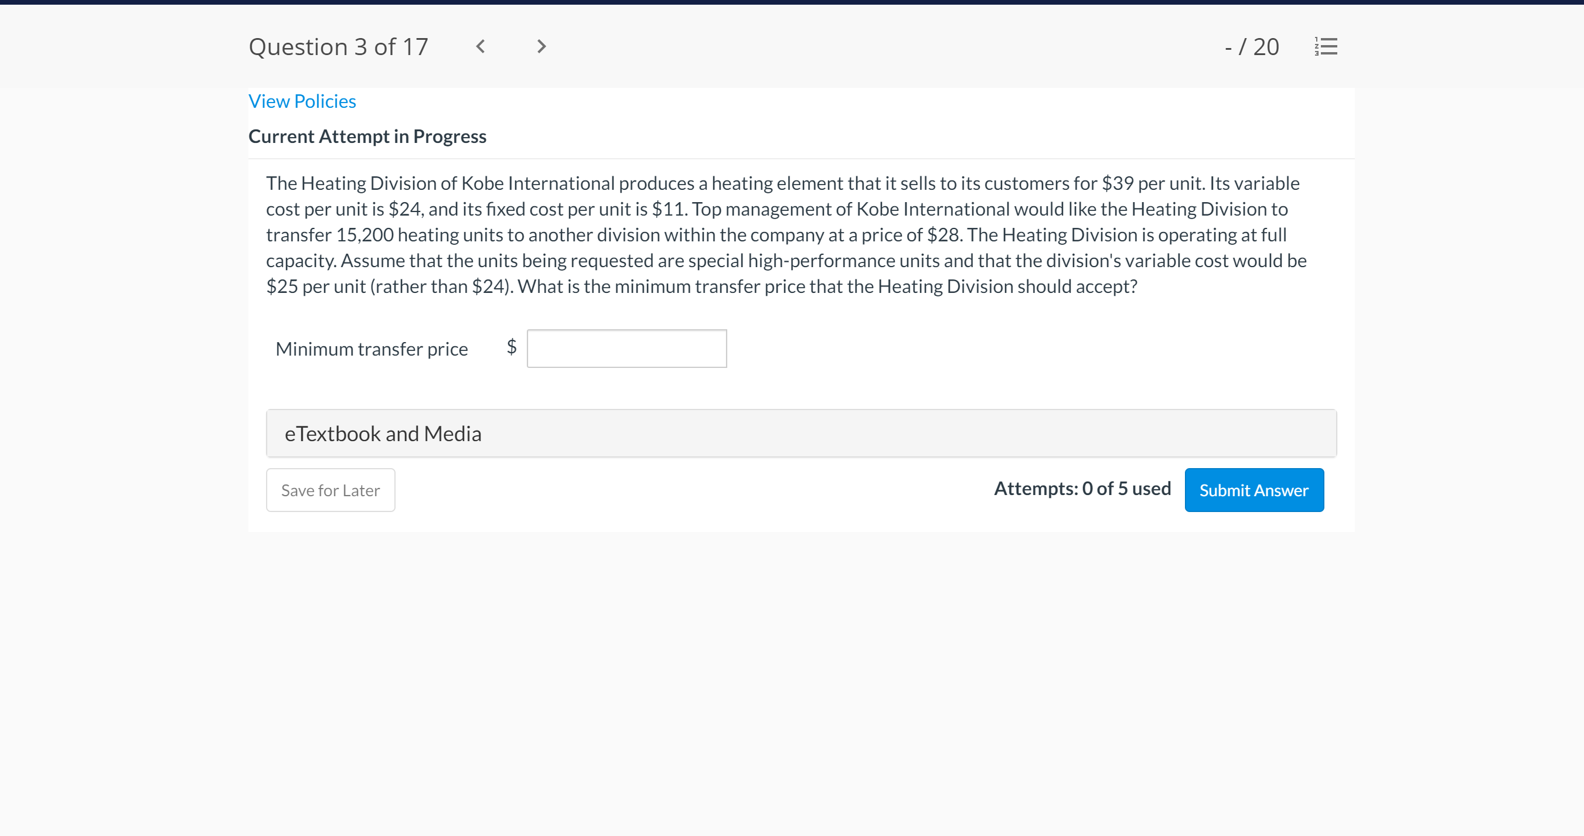Open the Current Attempt in Progress section
This screenshot has width=1584, height=836.
click(x=367, y=136)
